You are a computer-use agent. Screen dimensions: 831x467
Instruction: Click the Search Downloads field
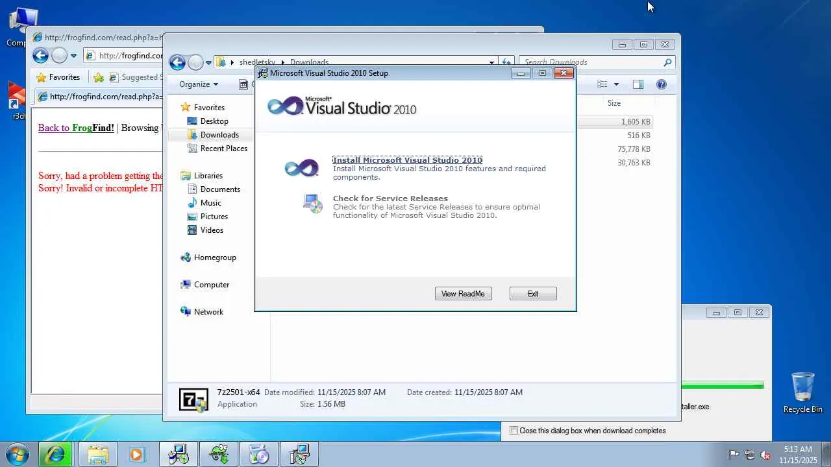[x=591, y=62]
